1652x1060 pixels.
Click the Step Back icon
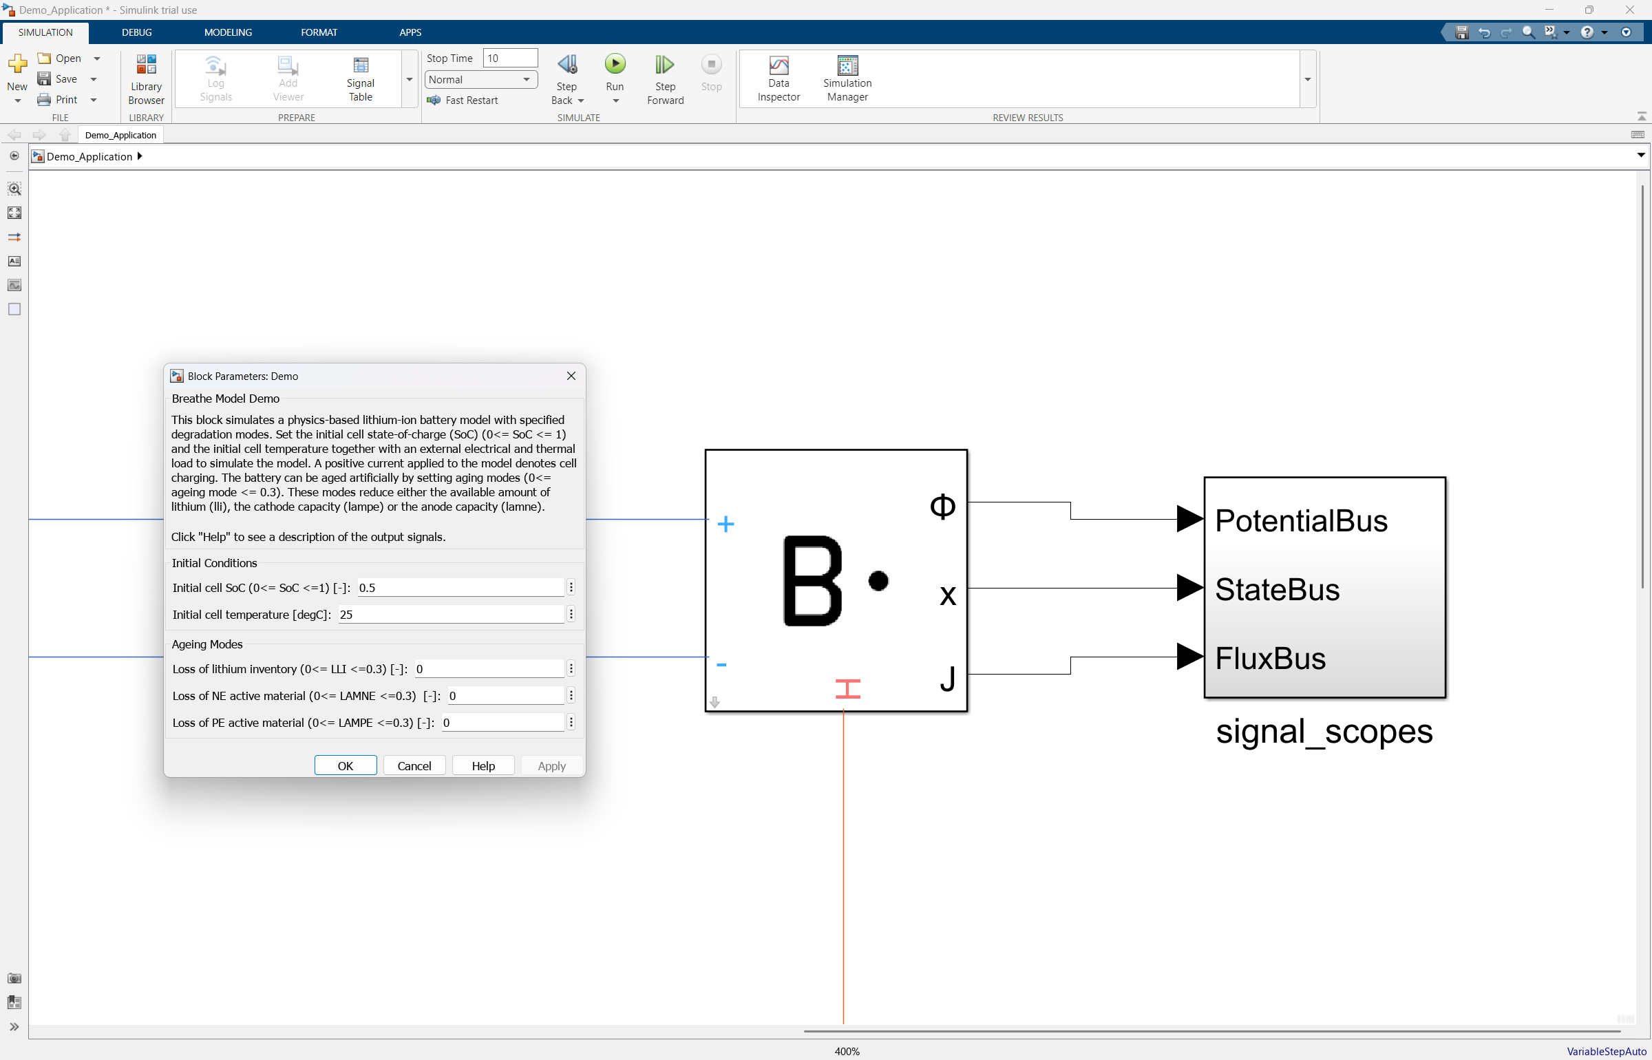coord(566,64)
